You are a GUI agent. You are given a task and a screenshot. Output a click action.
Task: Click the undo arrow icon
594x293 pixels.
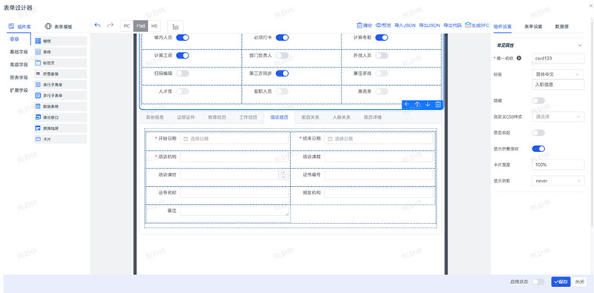(98, 25)
